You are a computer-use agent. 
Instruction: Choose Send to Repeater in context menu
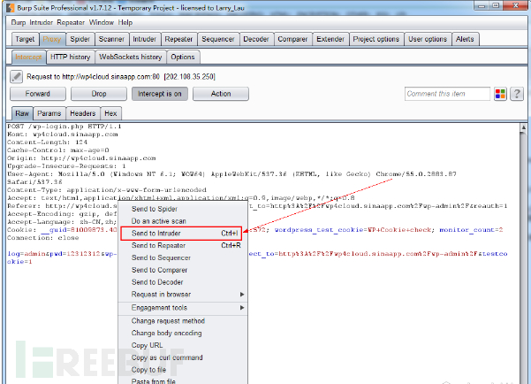coord(183,246)
